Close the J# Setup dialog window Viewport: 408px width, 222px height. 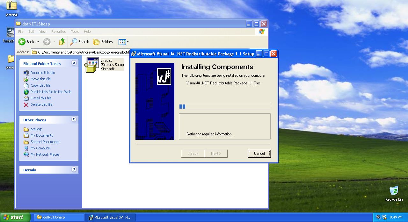click(273, 54)
